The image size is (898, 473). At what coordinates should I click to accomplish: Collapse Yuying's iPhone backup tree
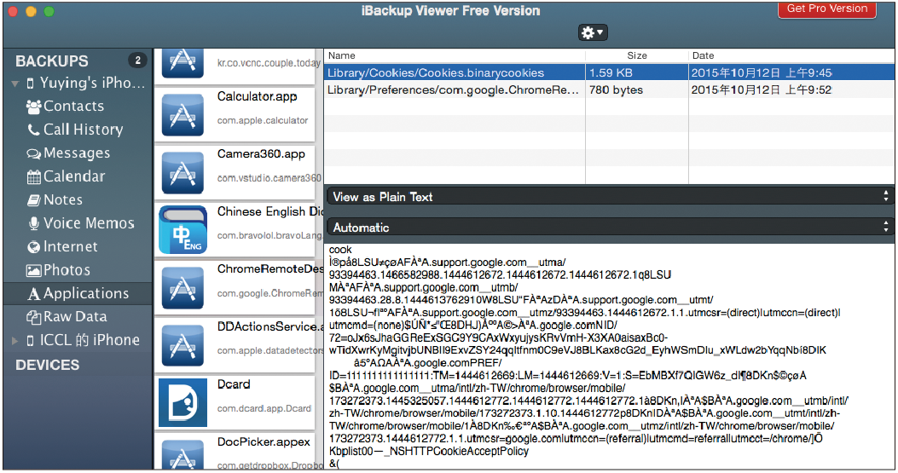pos(14,84)
